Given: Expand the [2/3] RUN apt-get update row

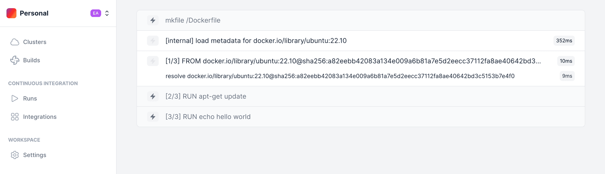Looking at the screenshot, I should coord(361,96).
